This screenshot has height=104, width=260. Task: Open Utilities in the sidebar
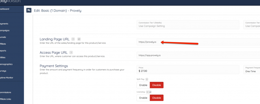point(3,57)
